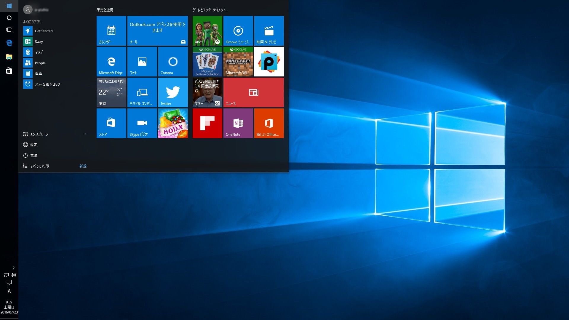Show hidden system tray icons chevron
Viewport: 569px width, 320px height.
(13, 268)
